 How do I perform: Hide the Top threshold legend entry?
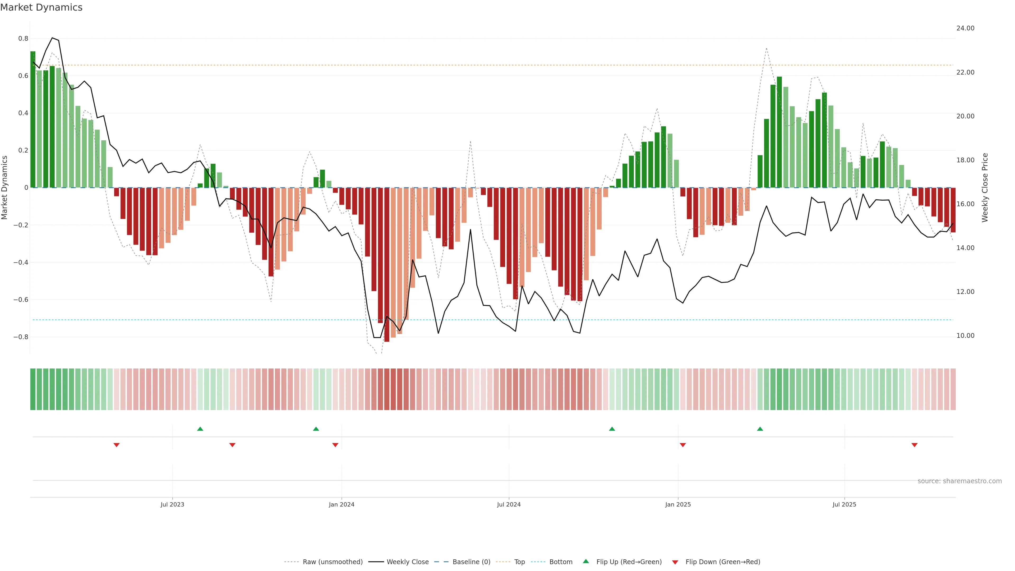pyautogui.click(x=519, y=562)
